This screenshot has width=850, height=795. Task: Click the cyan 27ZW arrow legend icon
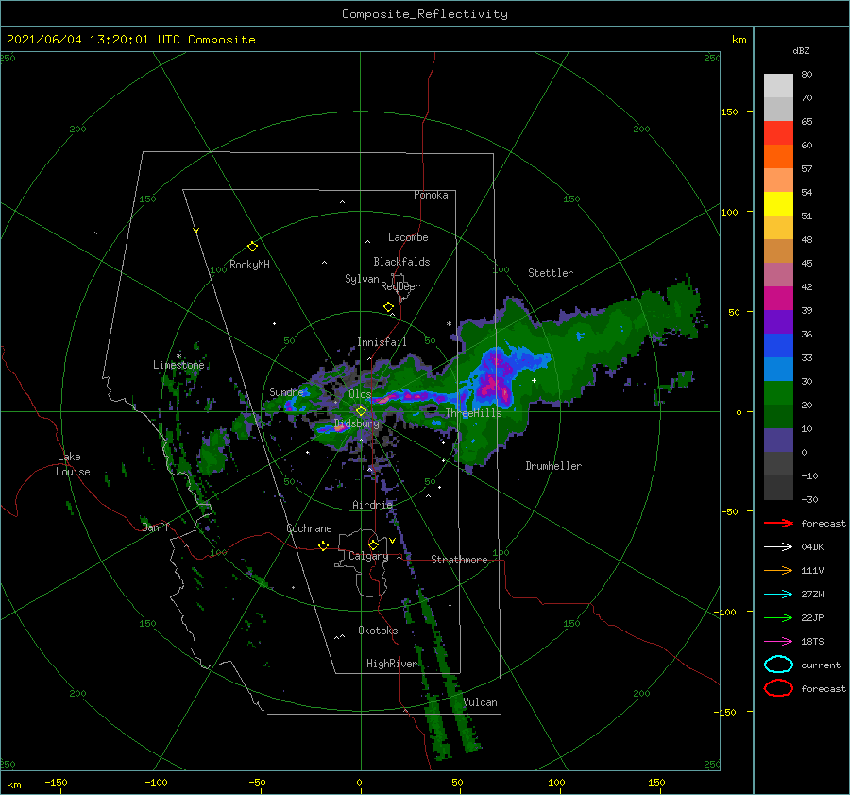click(x=778, y=595)
